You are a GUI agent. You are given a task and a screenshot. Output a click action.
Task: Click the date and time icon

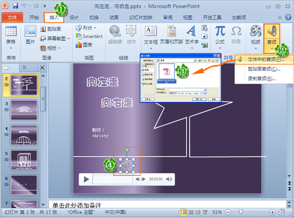tap(204, 28)
